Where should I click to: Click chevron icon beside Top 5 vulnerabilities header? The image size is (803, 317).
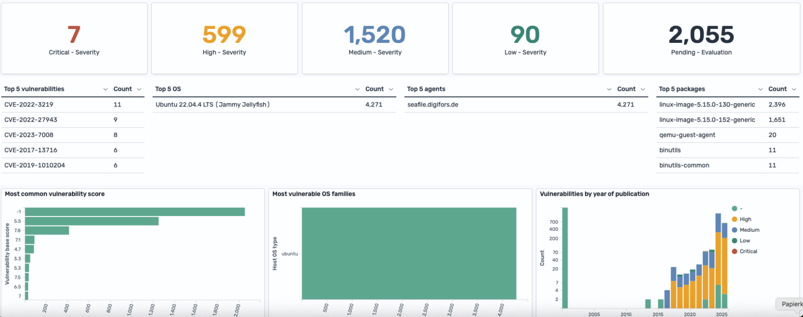click(x=105, y=89)
